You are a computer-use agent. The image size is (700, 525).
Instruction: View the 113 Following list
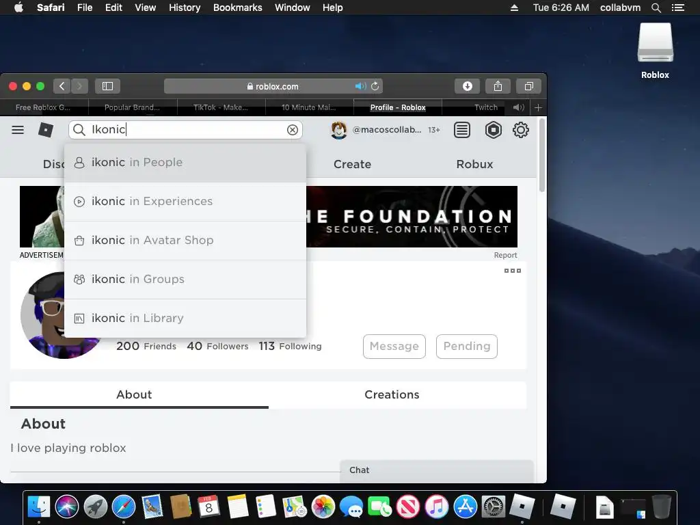(x=290, y=346)
